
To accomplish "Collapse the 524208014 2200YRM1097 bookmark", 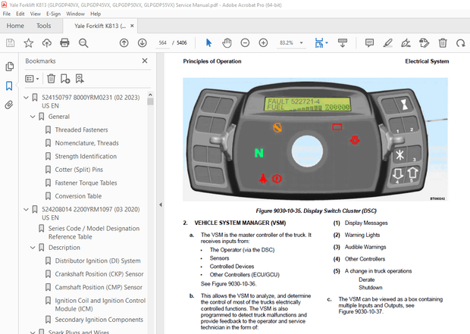I will coord(26,209).
